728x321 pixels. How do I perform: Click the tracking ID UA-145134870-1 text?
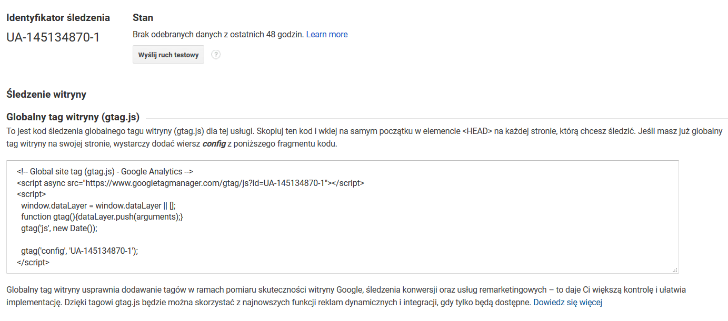53,37
